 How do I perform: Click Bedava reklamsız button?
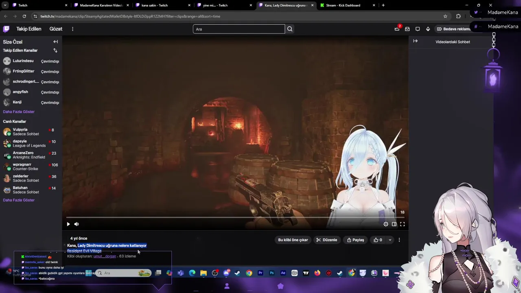[453, 29]
